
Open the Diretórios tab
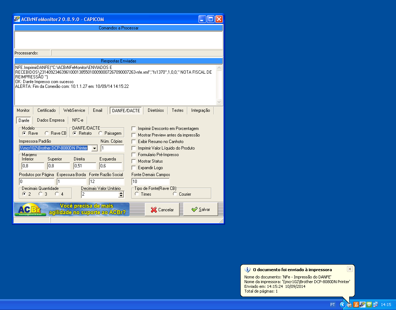(156, 110)
